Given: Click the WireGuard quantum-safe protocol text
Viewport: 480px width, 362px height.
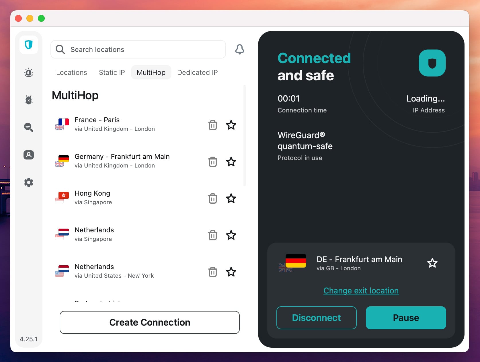Looking at the screenshot, I should click(x=305, y=141).
